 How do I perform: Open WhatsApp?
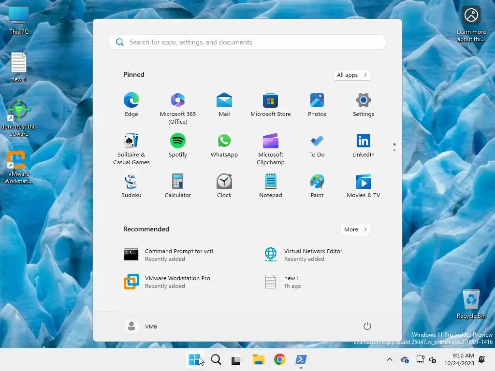point(224,145)
